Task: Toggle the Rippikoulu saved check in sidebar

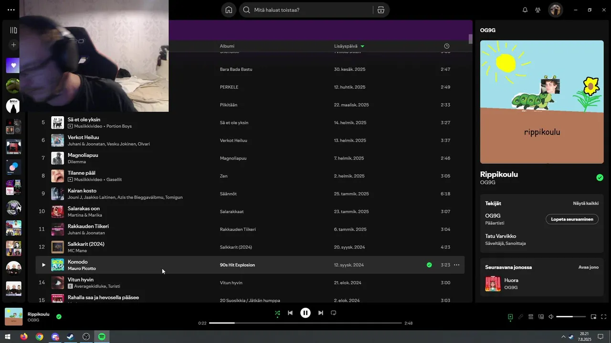Action: (600, 178)
